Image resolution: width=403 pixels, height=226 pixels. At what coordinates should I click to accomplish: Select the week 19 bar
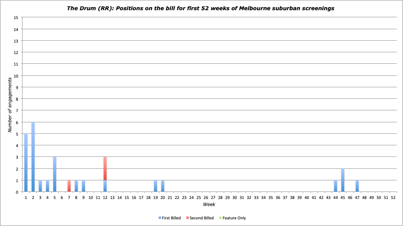155,186
